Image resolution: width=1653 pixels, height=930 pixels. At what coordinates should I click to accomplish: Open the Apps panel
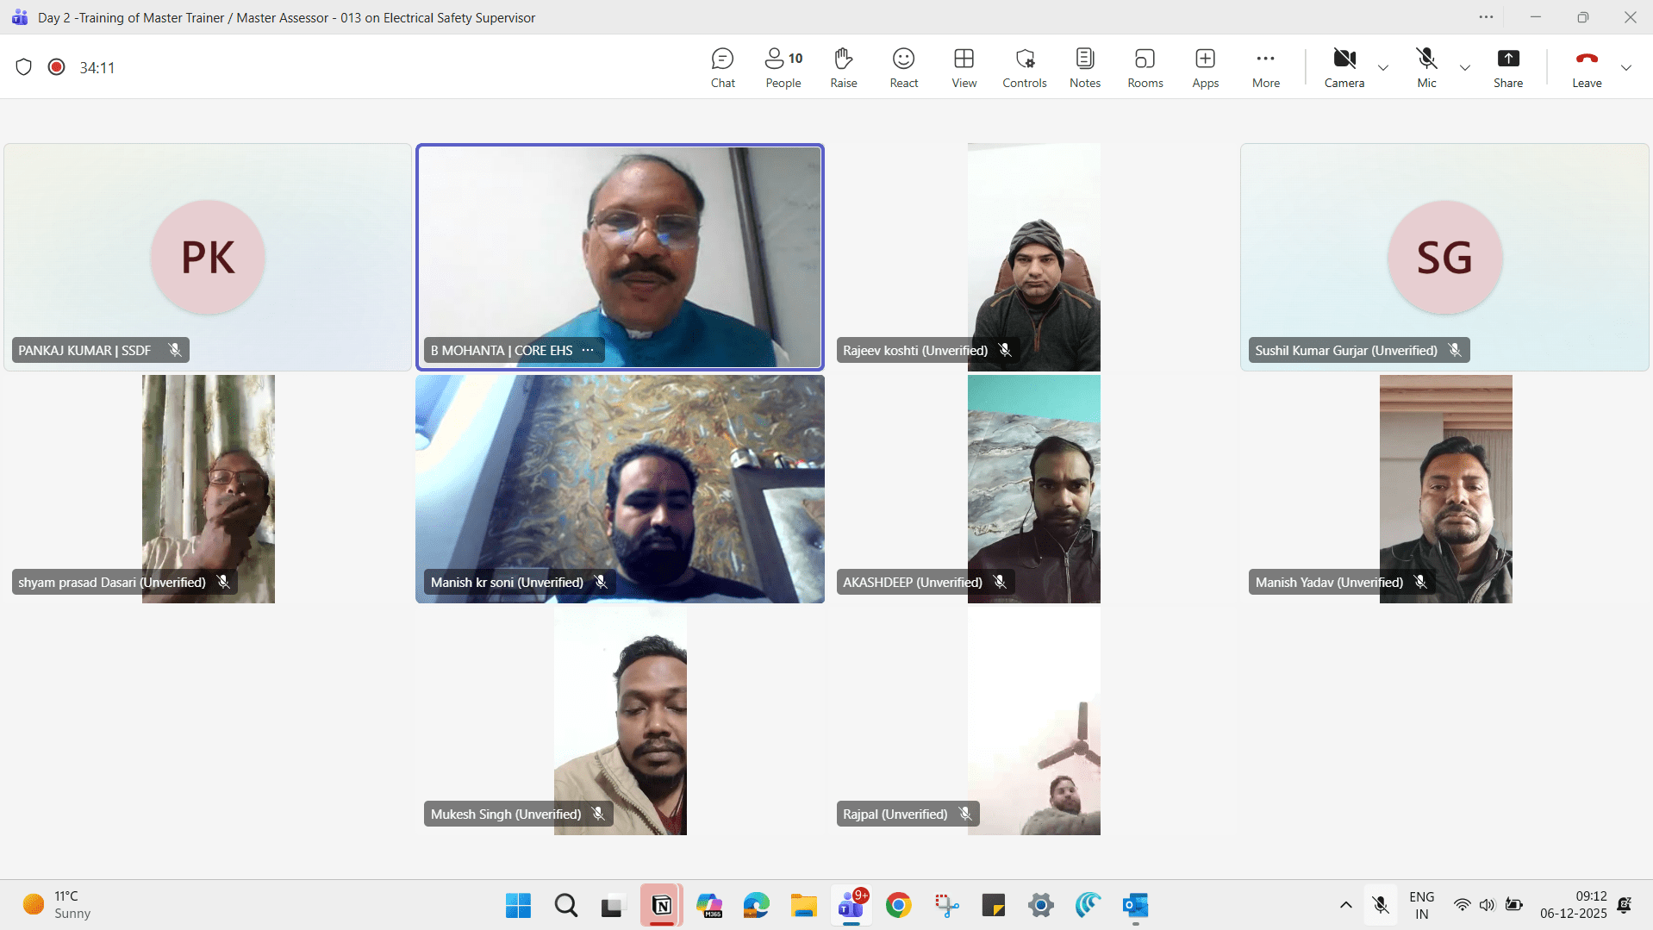pyautogui.click(x=1205, y=67)
